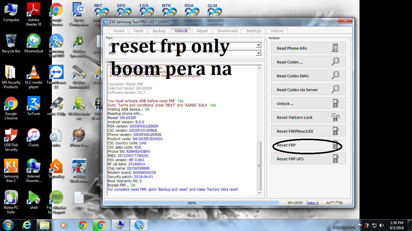Launch Internet Explorer from taskbar
This screenshot has height=231, width=412.
tap(27, 225)
